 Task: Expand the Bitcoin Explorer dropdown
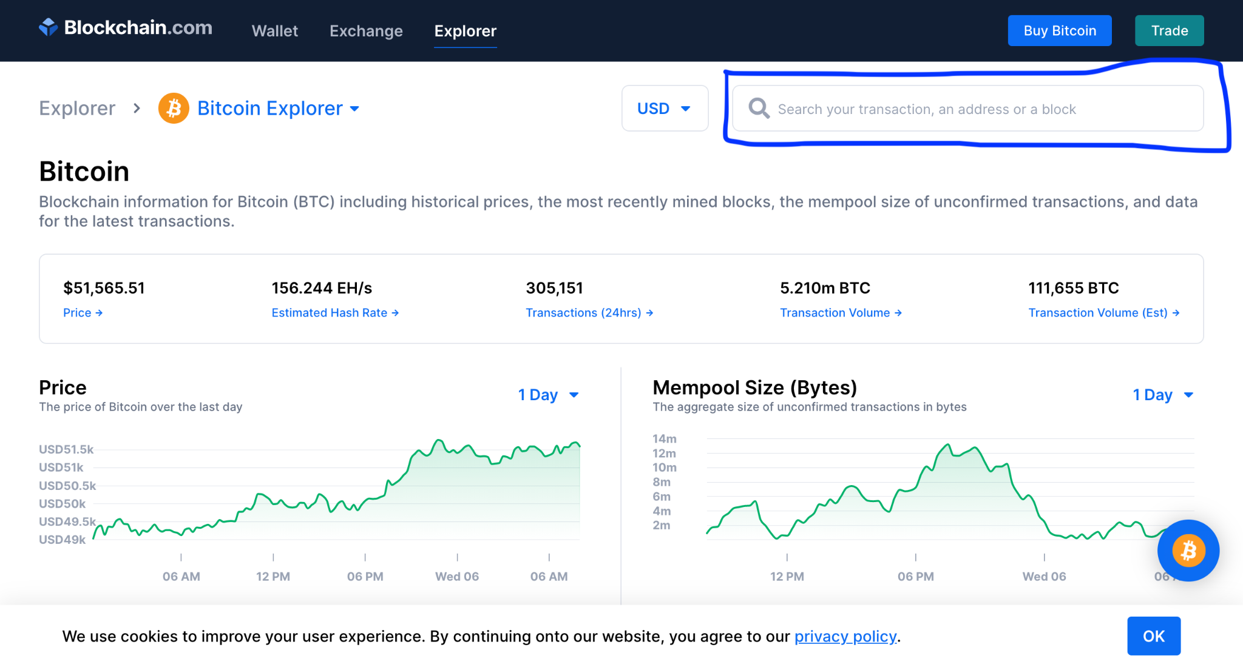pos(354,109)
